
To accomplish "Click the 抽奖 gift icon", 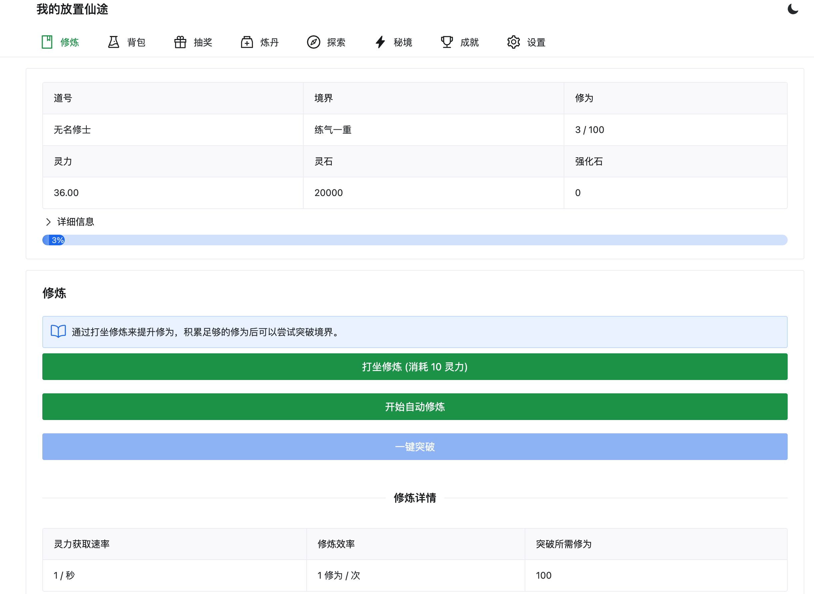I will coord(180,42).
